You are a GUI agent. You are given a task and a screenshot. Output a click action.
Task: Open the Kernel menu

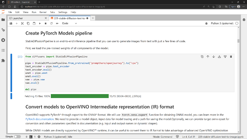43,12
